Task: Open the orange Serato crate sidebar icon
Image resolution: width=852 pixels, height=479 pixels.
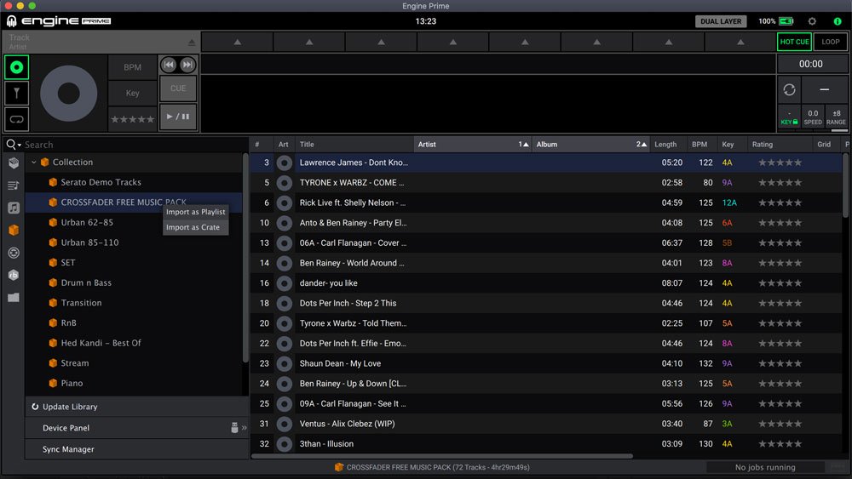Action: [x=14, y=230]
